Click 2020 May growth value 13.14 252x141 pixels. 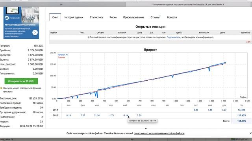tap(125, 116)
